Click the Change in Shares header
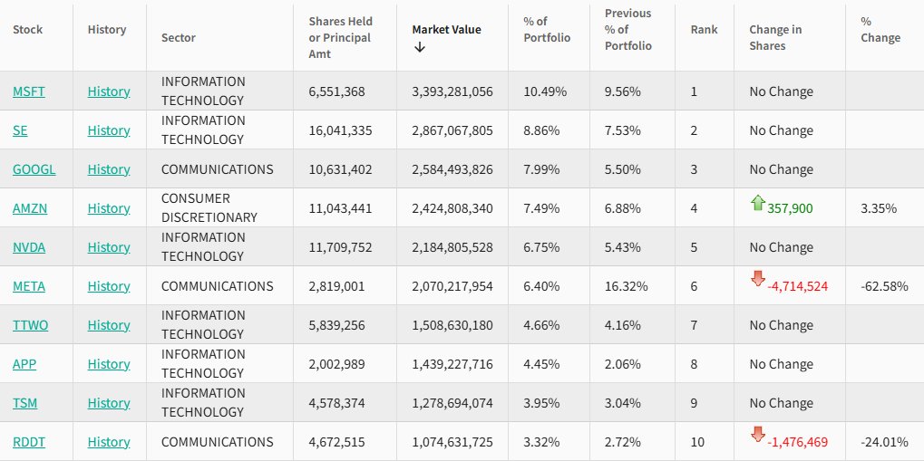This screenshot has width=924, height=461. click(775, 38)
